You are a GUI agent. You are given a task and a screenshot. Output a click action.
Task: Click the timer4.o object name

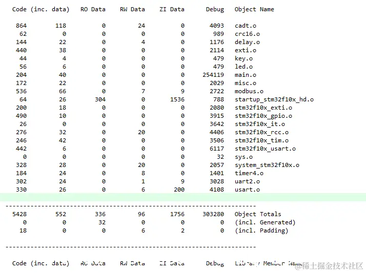click(x=249, y=173)
